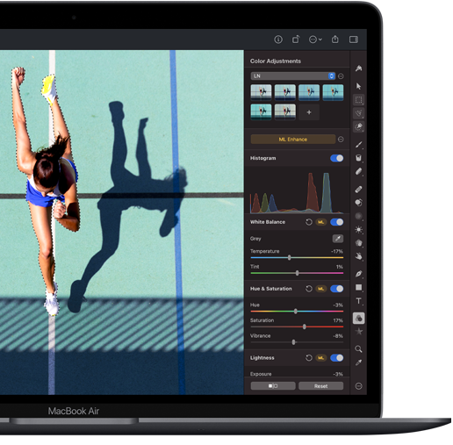The image size is (453, 445).
Task: Select fourth preset thumbnail in top row
Action: (333, 92)
